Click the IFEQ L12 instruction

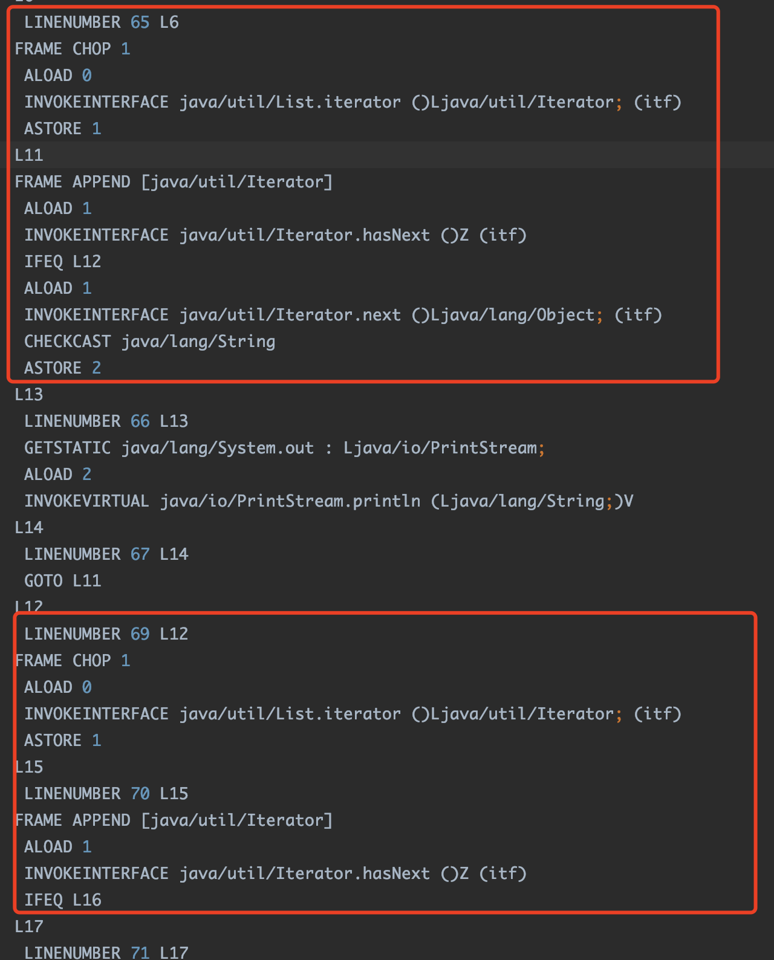click(63, 262)
